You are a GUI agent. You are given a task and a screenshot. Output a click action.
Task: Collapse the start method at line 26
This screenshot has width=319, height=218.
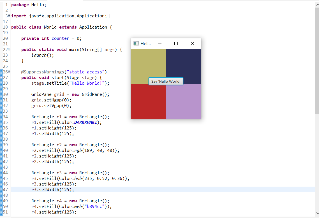coord(9,71)
